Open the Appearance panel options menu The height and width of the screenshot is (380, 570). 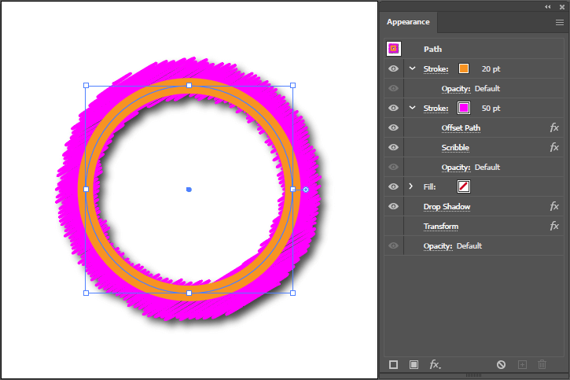[x=559, y=22]
